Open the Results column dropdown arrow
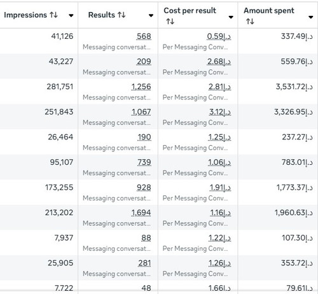 point(151,15)
